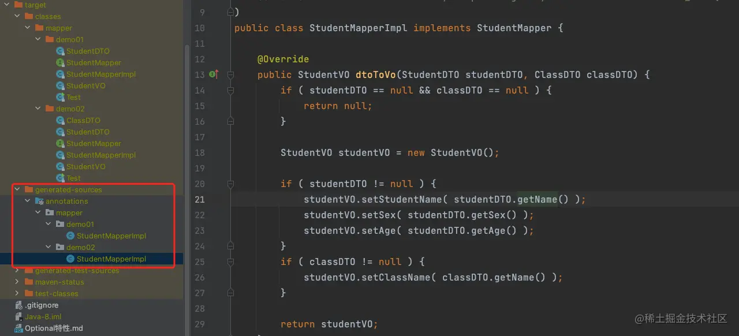Click the fold end marker on line 16
The height and width of the screenshot is (336, 739).
pos(230,121)
